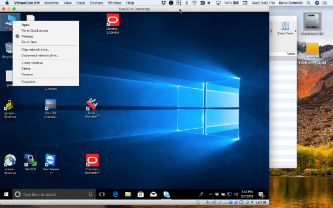Open the Window menu in menu bar
Image resolution: width=333 pixels, height=208 pixels.
[114, 3]
